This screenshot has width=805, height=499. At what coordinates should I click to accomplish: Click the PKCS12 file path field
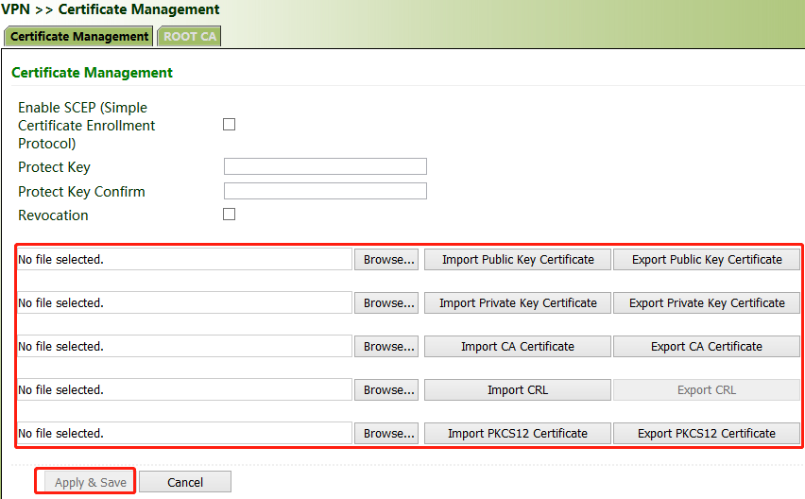coord(184,433)
